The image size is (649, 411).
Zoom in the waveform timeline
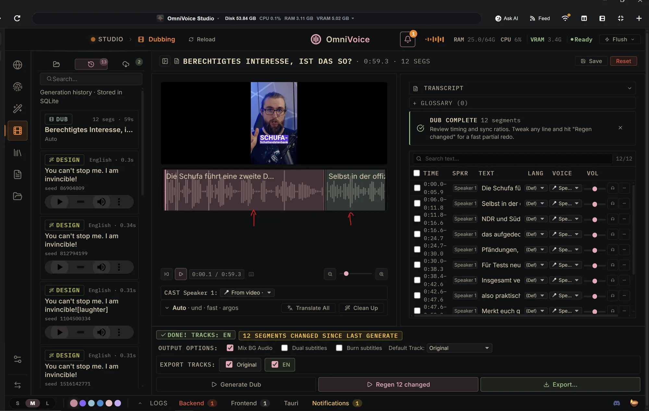pyautogui.click(x=381, y=274)
